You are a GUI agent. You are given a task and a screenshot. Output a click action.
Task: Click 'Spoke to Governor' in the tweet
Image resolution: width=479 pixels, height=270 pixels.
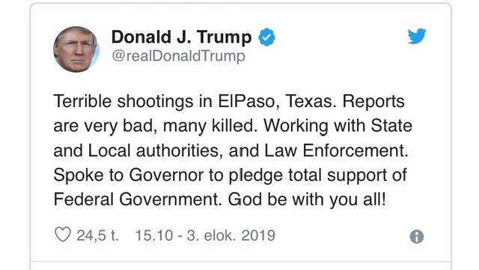[x=128, y=175]
